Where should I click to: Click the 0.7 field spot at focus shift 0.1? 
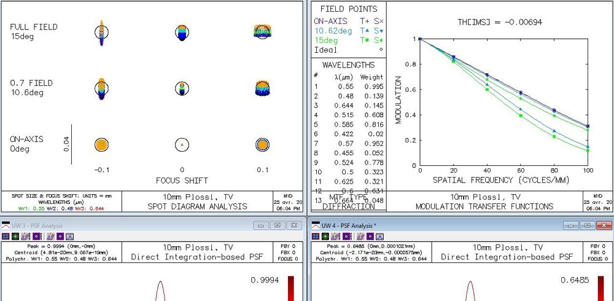point(262,88)
